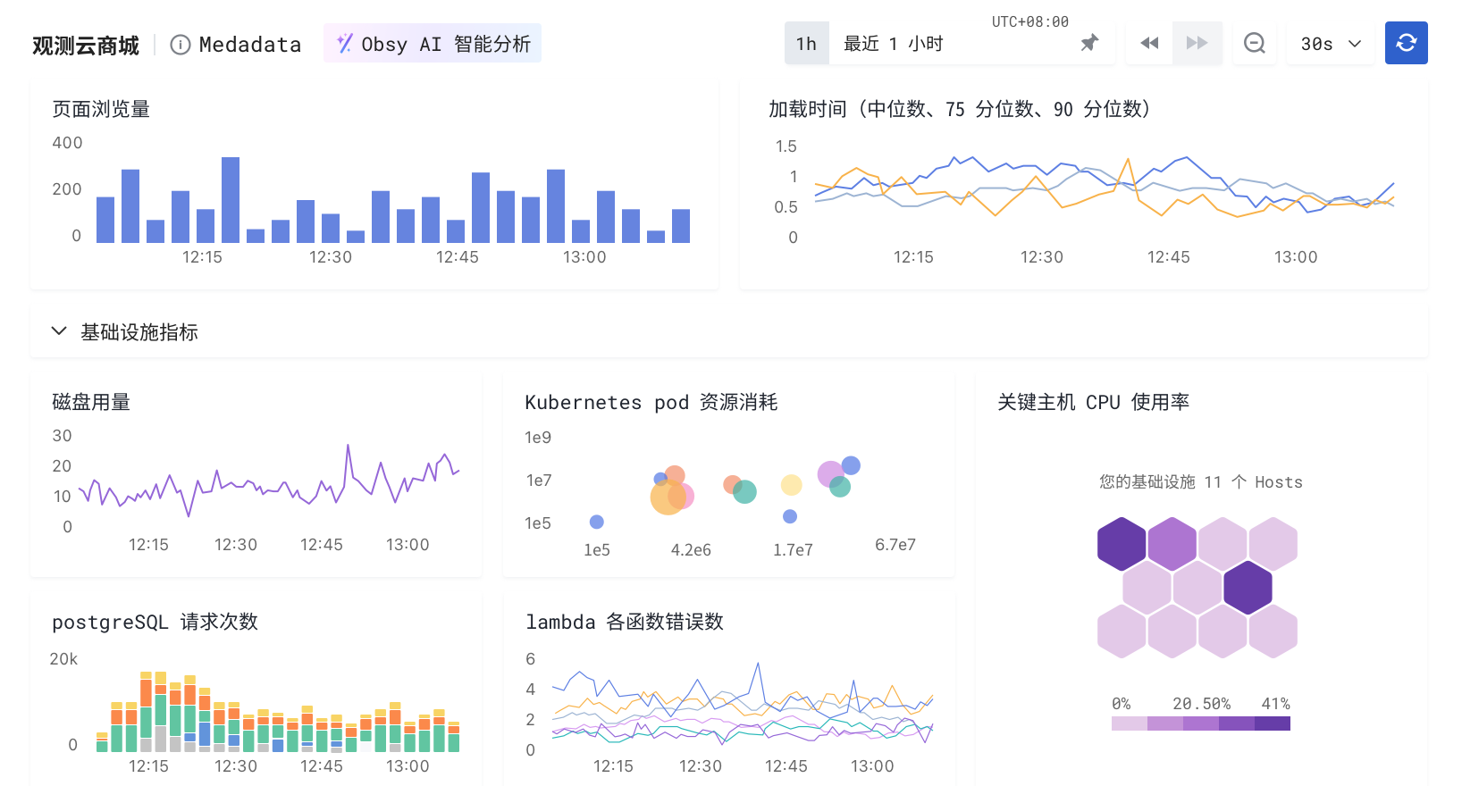Click the zoom out magnifier icon

point(1255,43)
